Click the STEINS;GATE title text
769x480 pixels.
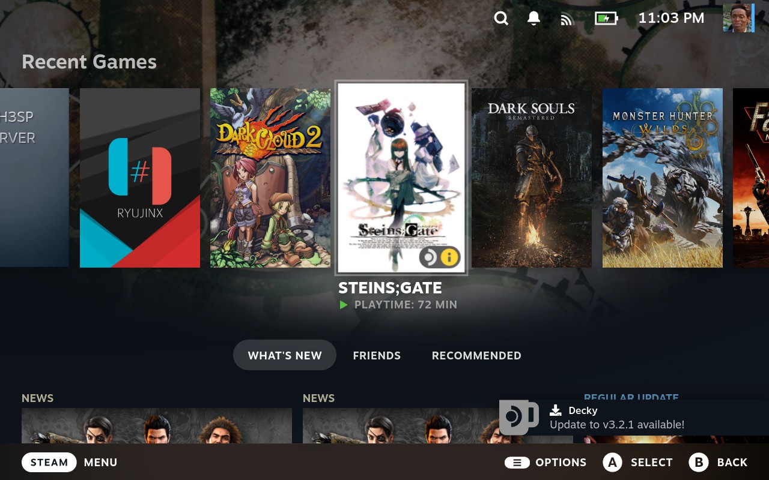[390, 288]
